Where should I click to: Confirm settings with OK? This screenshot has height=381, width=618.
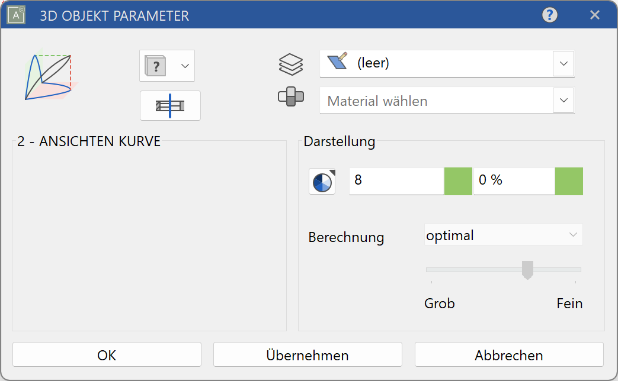coord(106,354)
